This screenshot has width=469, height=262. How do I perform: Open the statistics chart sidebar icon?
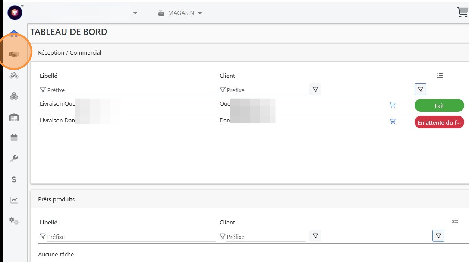[14, 200]
